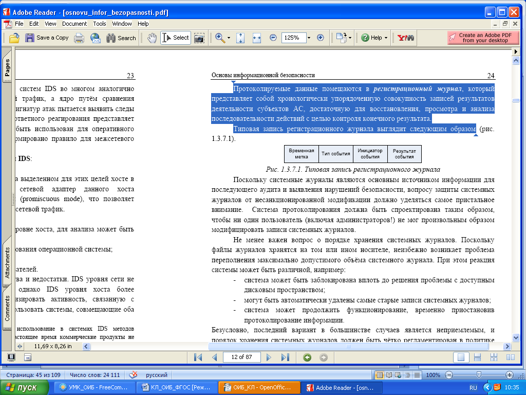Screen dimensions: 526x395
Task: Activate the Select text tool
Action: [176, 38]
